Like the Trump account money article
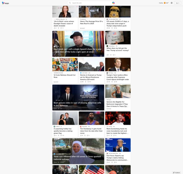This screenshot has width=183, height=174. [x=108, y=55]
